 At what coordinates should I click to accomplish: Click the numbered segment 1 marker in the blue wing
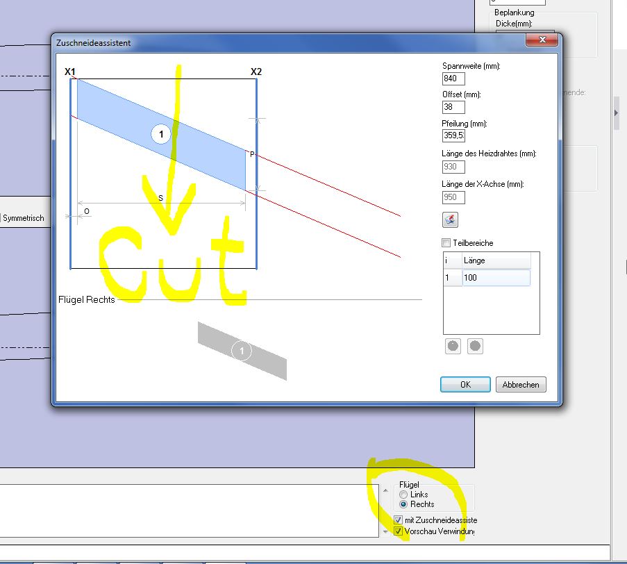pyautogui.click(x=161, y=134)
